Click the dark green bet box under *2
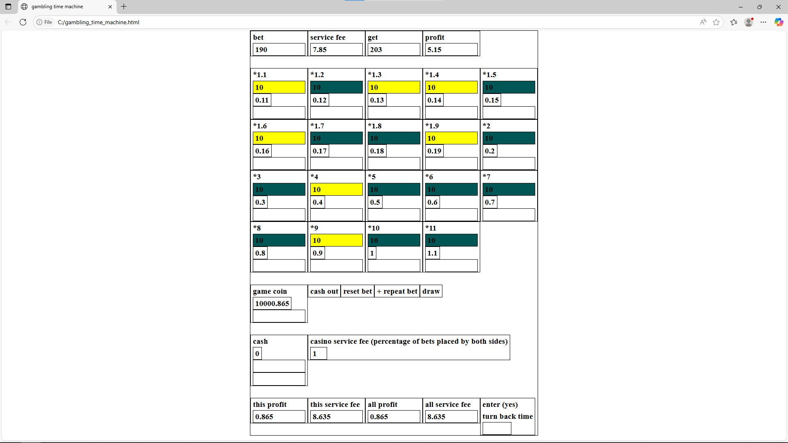The image size is (788, 443). (509, 138)
